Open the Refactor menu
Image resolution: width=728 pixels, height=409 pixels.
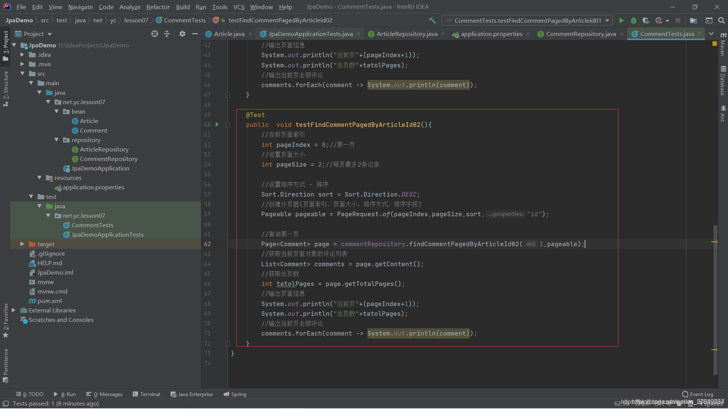pos(158,7)
